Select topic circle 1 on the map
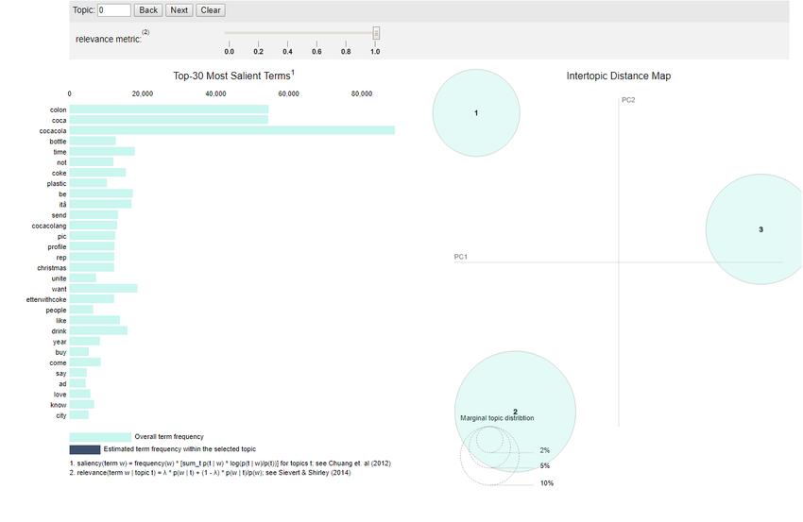The image size is (803, 522). pyautogui.click(x=476, y=112)
